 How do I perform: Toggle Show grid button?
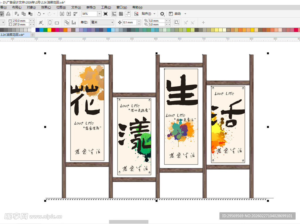tap(121, 14)
